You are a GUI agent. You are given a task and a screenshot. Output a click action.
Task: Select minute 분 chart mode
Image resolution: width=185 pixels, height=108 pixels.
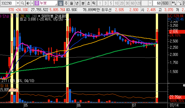(x=83, y=3)
